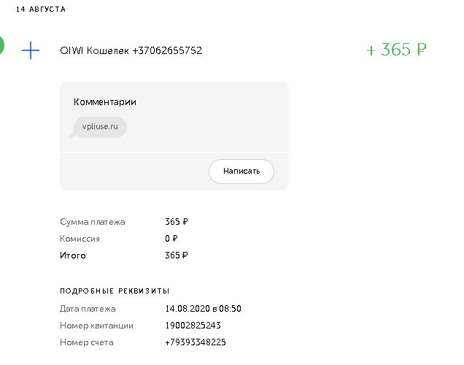Click receipt number 19002825243
This screenshot has width=464, height=365.
click(193, 326)
